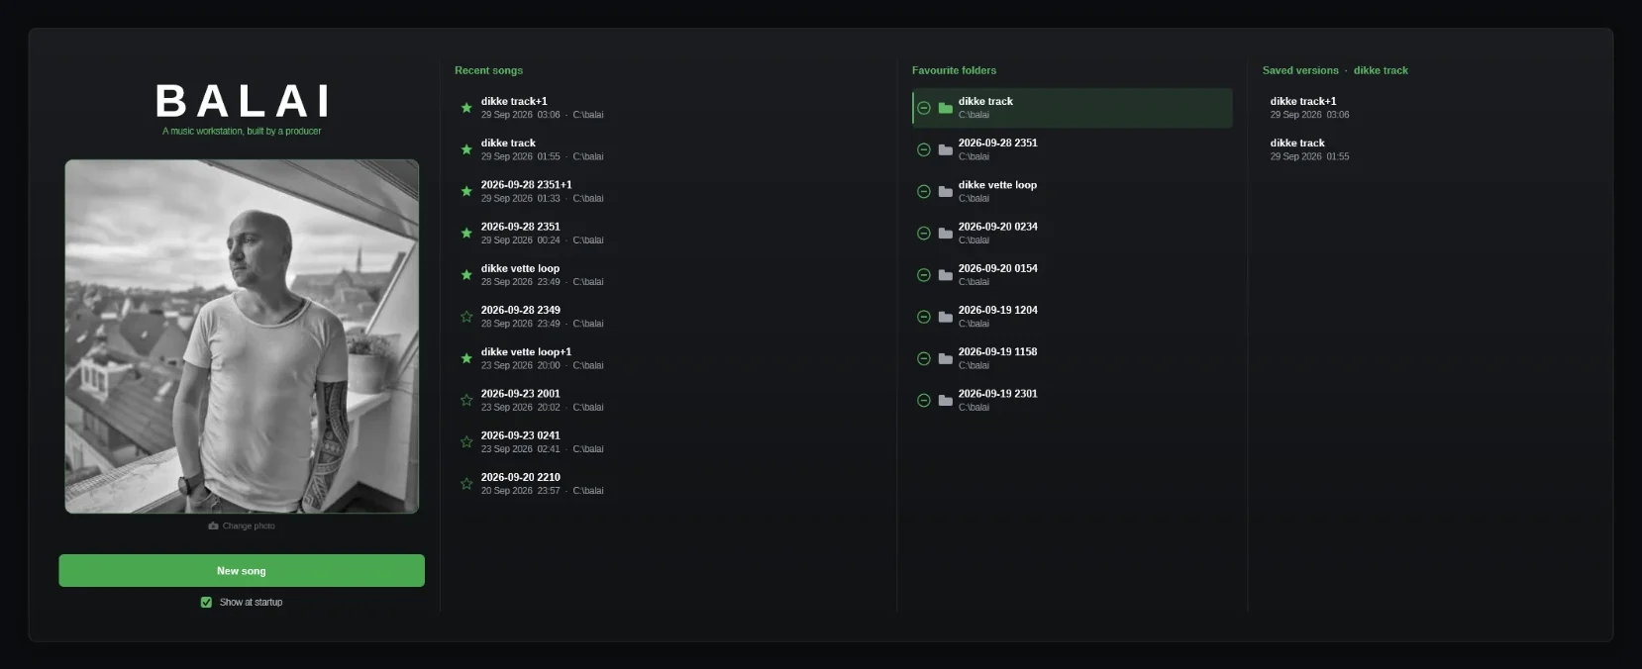Star the 2026-09-28 2349 song
Viewport: 1642px width, 669px height.
(466, 317)
